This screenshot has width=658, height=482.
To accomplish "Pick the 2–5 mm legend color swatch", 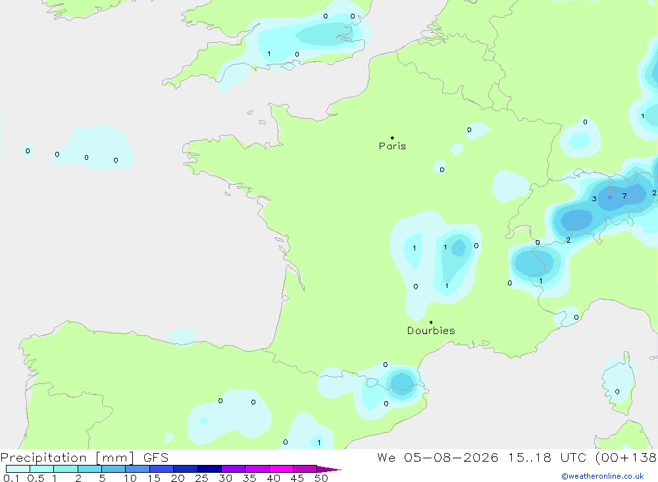I will (x=89, y=469).
